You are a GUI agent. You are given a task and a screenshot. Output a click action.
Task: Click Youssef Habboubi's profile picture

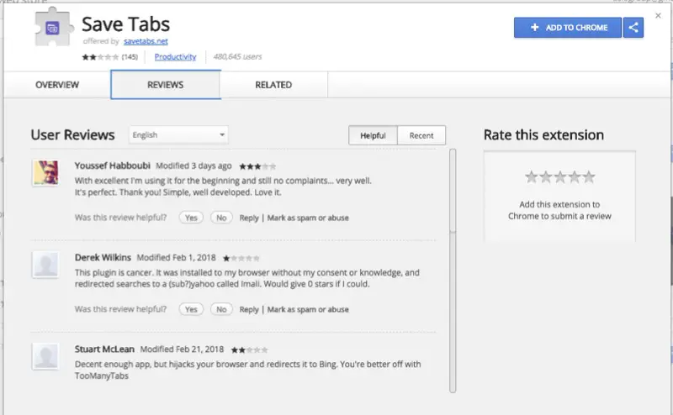[x=45, y=172]
